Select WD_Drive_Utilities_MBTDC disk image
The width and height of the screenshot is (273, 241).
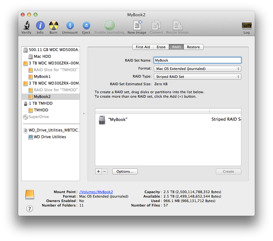(x=51, y=130)
